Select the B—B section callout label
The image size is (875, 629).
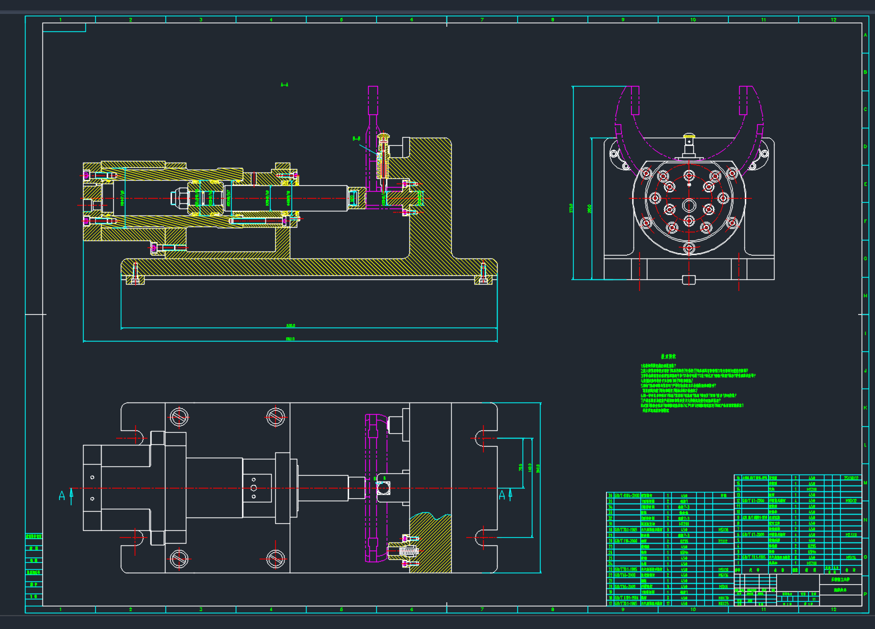pos(357,138)
